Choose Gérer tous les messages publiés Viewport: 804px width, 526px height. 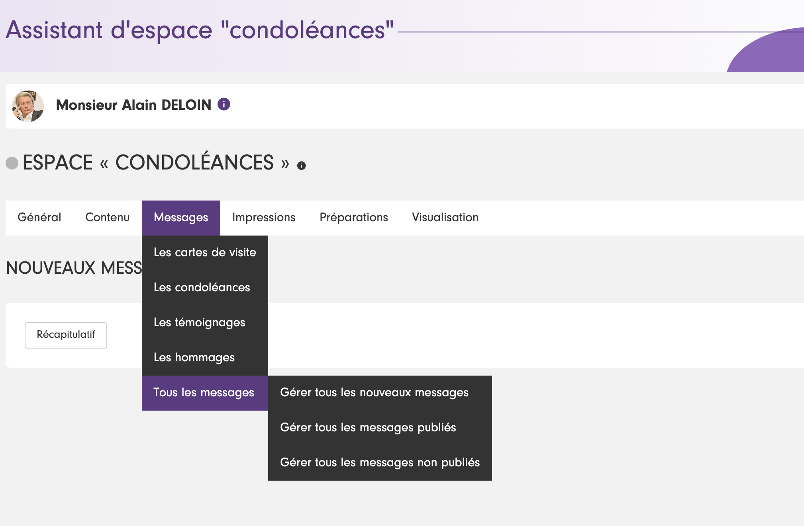pos(368,427)
